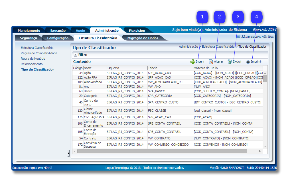Open the Migração de Dados sub-tab
The image size is (288, 182).
pos(143,38)
